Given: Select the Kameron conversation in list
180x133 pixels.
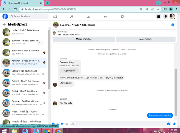Looking at the screenshot, I should click(24, 63).
